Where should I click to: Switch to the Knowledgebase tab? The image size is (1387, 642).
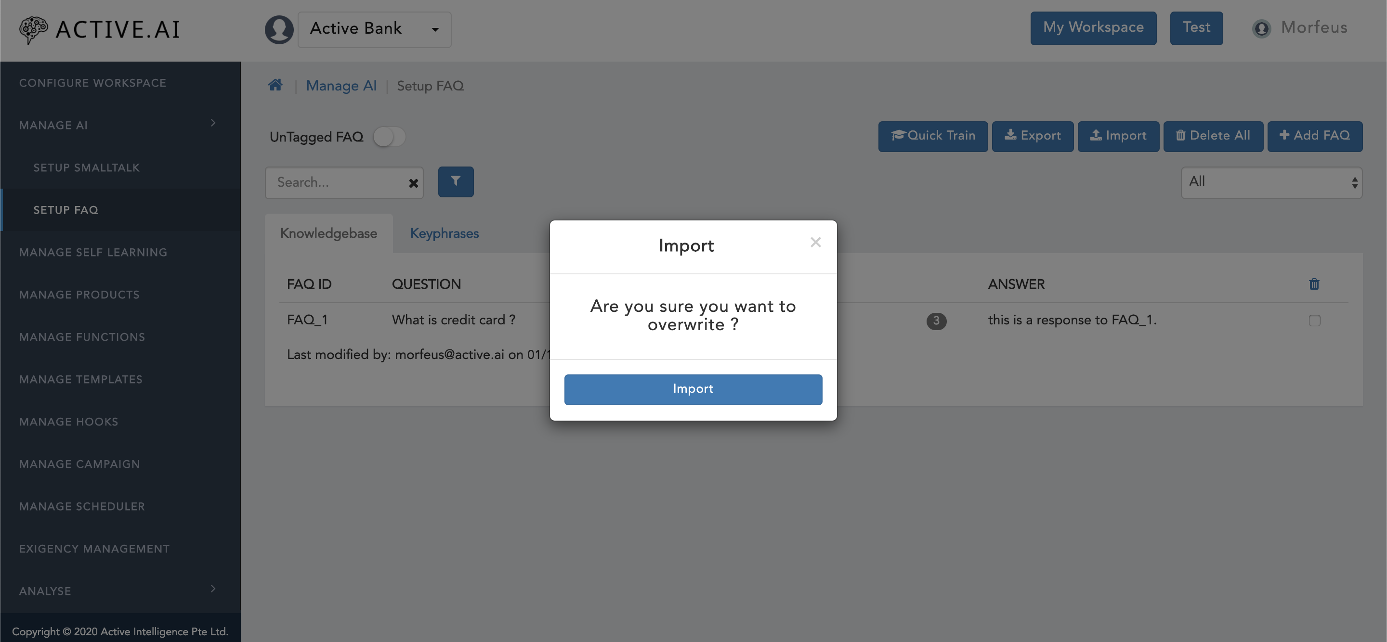[x=329, y=233]
